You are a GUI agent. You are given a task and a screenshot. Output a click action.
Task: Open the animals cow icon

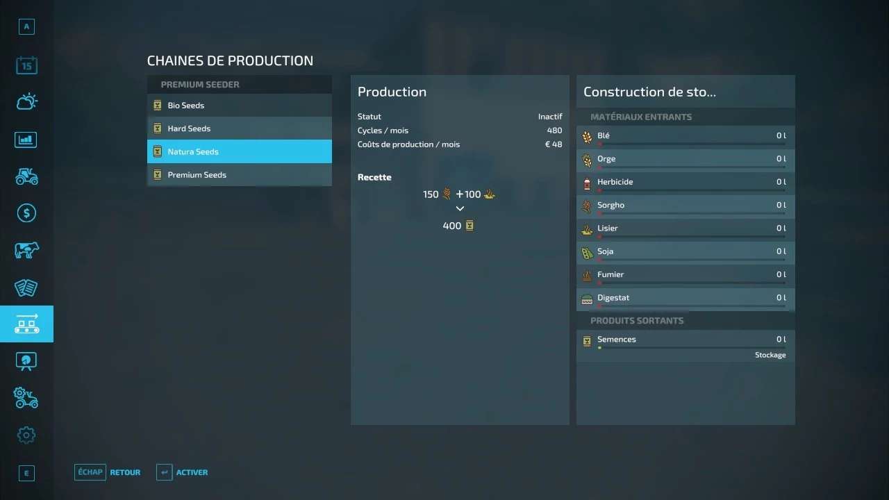coord(26,250)
